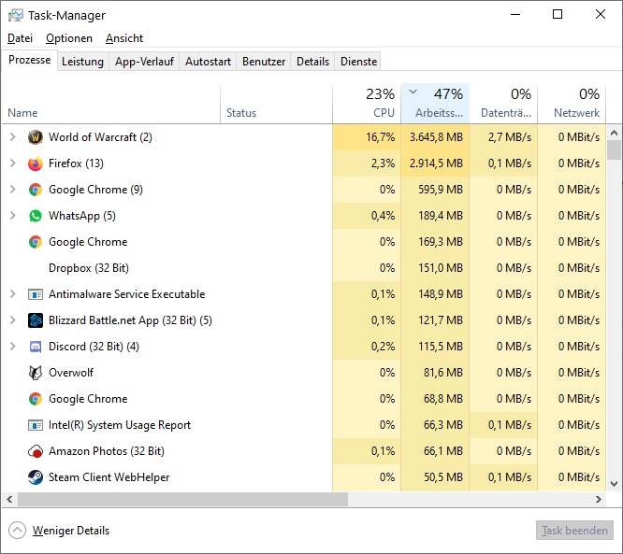This screenshot has width=623, height=554.
Task: Select the Blizzard Battle.net App icon
Action: click(36, 320)
